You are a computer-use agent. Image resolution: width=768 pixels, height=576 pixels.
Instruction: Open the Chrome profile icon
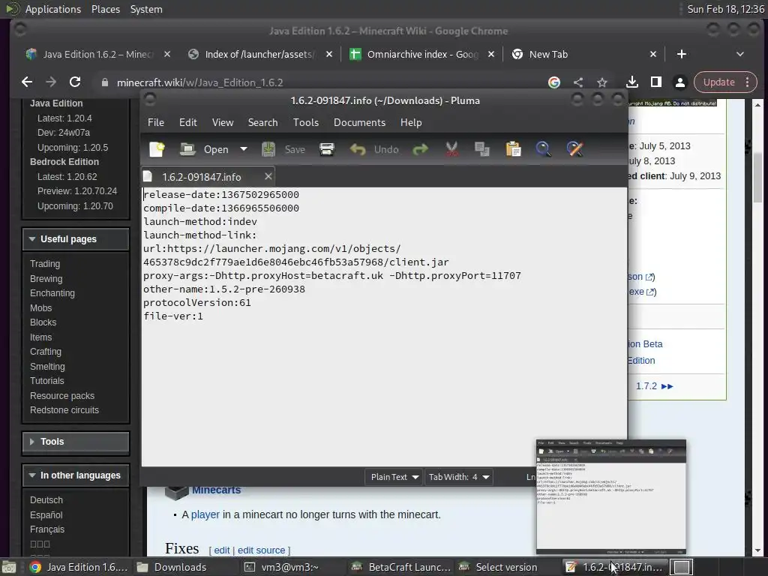pos(679,82)
